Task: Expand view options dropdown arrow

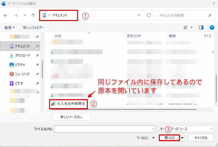Action: 191,28
